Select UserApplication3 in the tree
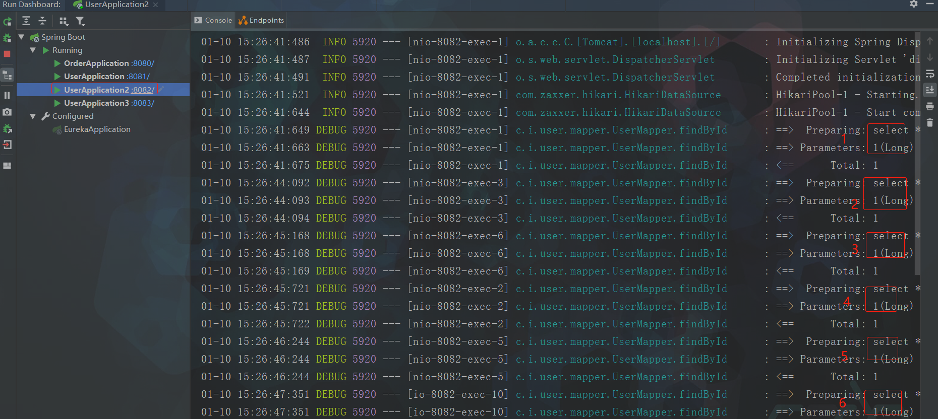 coord(96,103)
